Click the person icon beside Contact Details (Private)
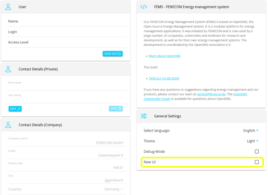This screenshot has height=195, width=268. (x=8, y=69)
